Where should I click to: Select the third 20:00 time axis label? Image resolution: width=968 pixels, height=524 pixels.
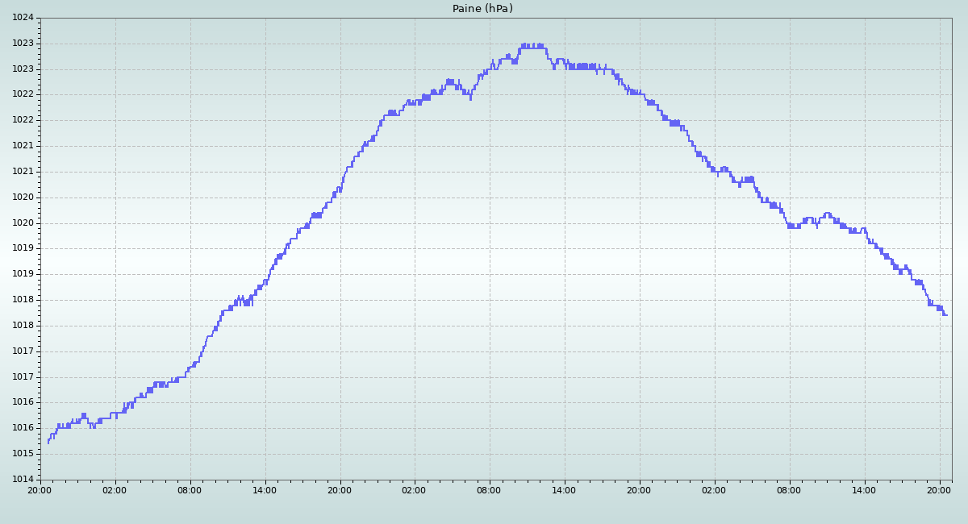pyautogui.click(x=639, y=489)
